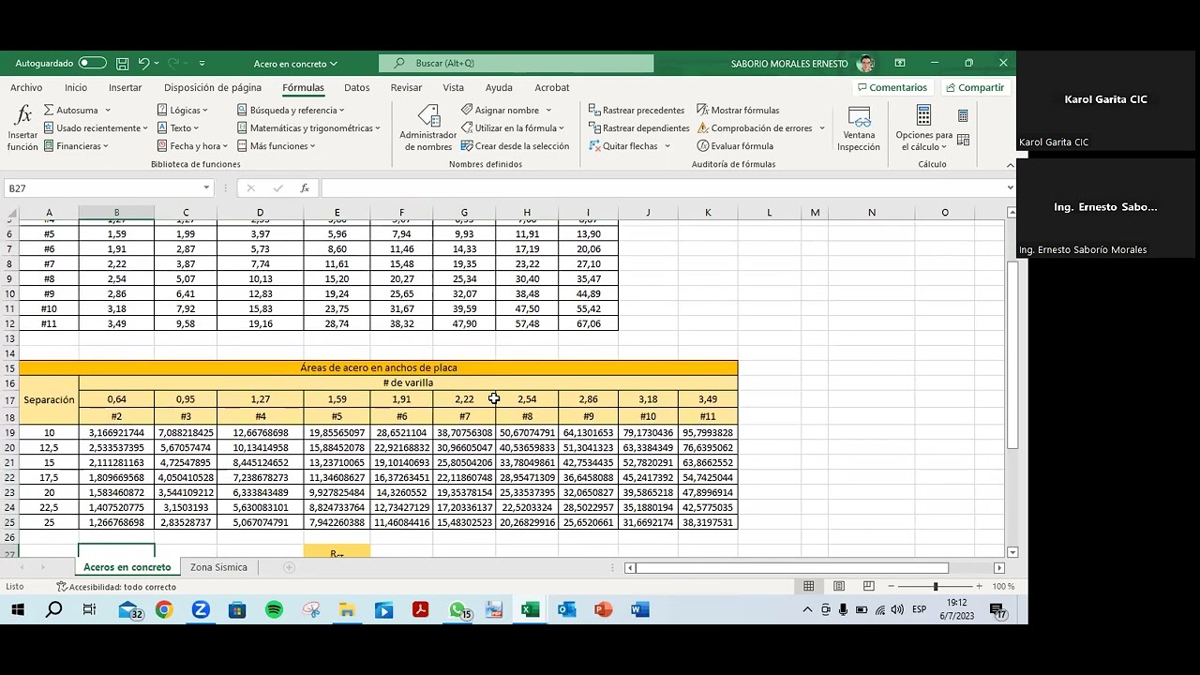Toggle Mostrar fórmulas
Viewport: 1200px width, 675px height.
(x=738, y=111)
